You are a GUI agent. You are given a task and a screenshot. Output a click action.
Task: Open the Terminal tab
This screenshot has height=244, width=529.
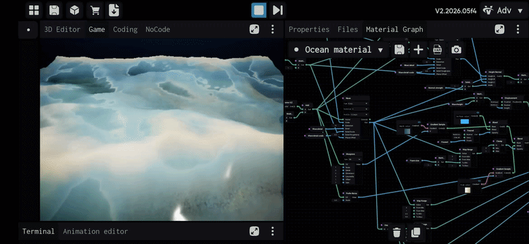pyautogui.click(x=38, y=231)
